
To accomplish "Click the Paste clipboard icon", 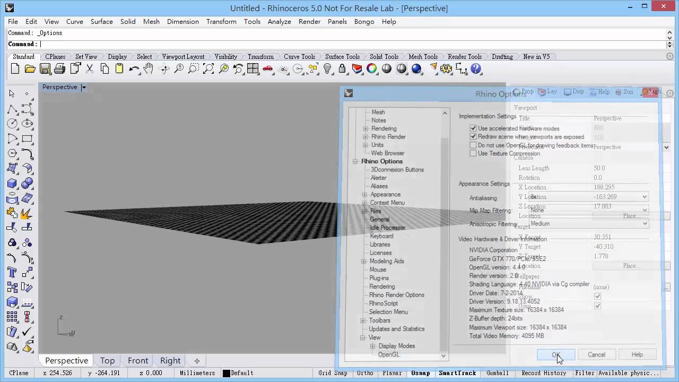I will click(119, 68).
